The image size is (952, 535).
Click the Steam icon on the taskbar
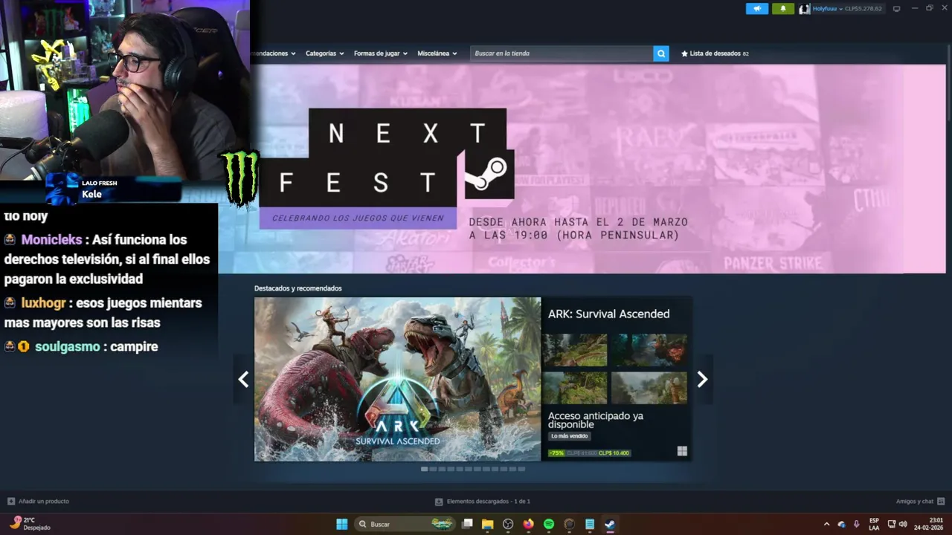[610, 524]
